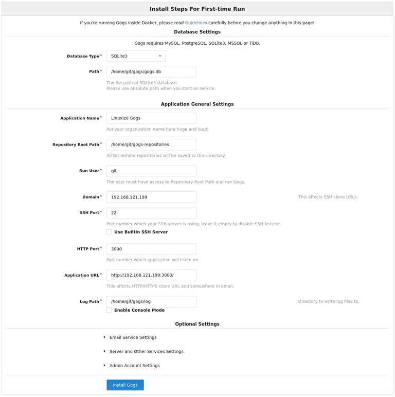Click the HTTP Port input field
The height and width of the screenshot is (397, 395).
click(x=151, y=249)
